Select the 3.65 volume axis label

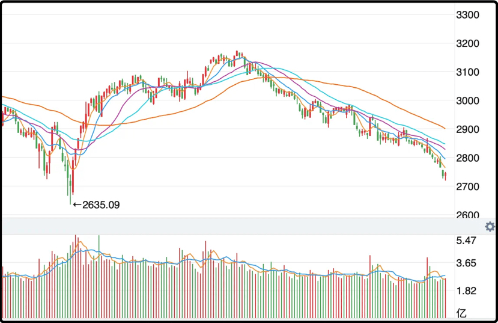(466, 263)
